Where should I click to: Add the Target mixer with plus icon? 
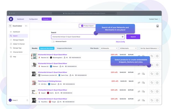pos(157,100)
